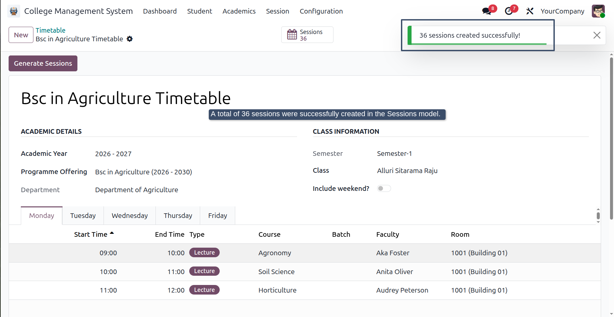Open the Session menu
Image resolution: width=614 pixels, height=317 pixels.
(278, 11)
